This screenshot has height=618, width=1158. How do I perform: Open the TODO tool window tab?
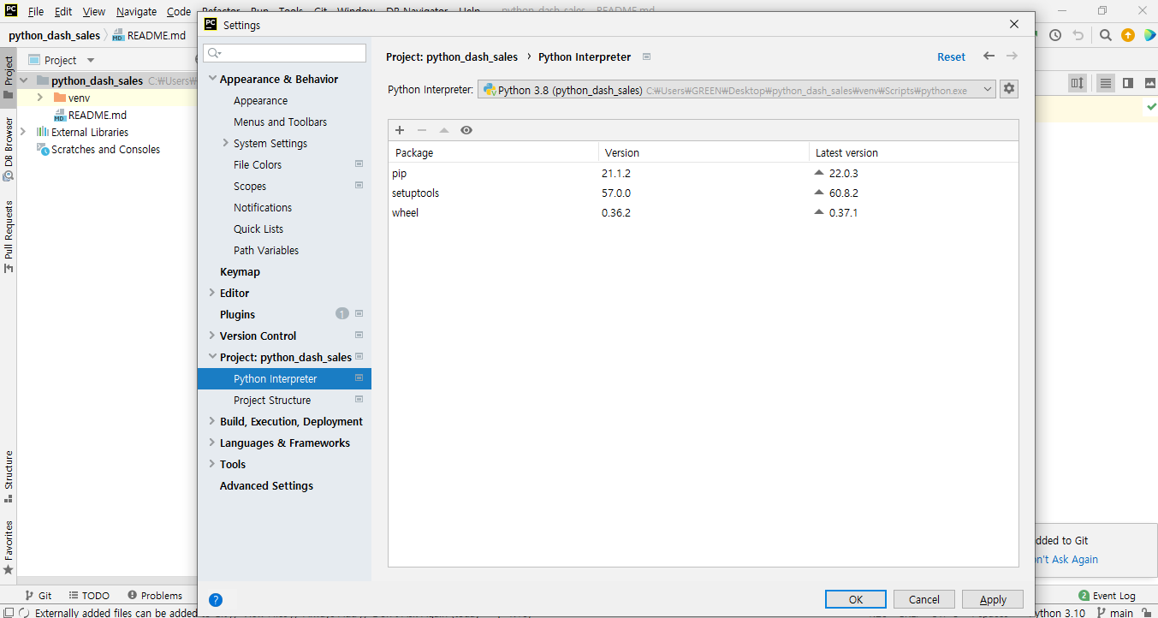[x=89, y=595]
